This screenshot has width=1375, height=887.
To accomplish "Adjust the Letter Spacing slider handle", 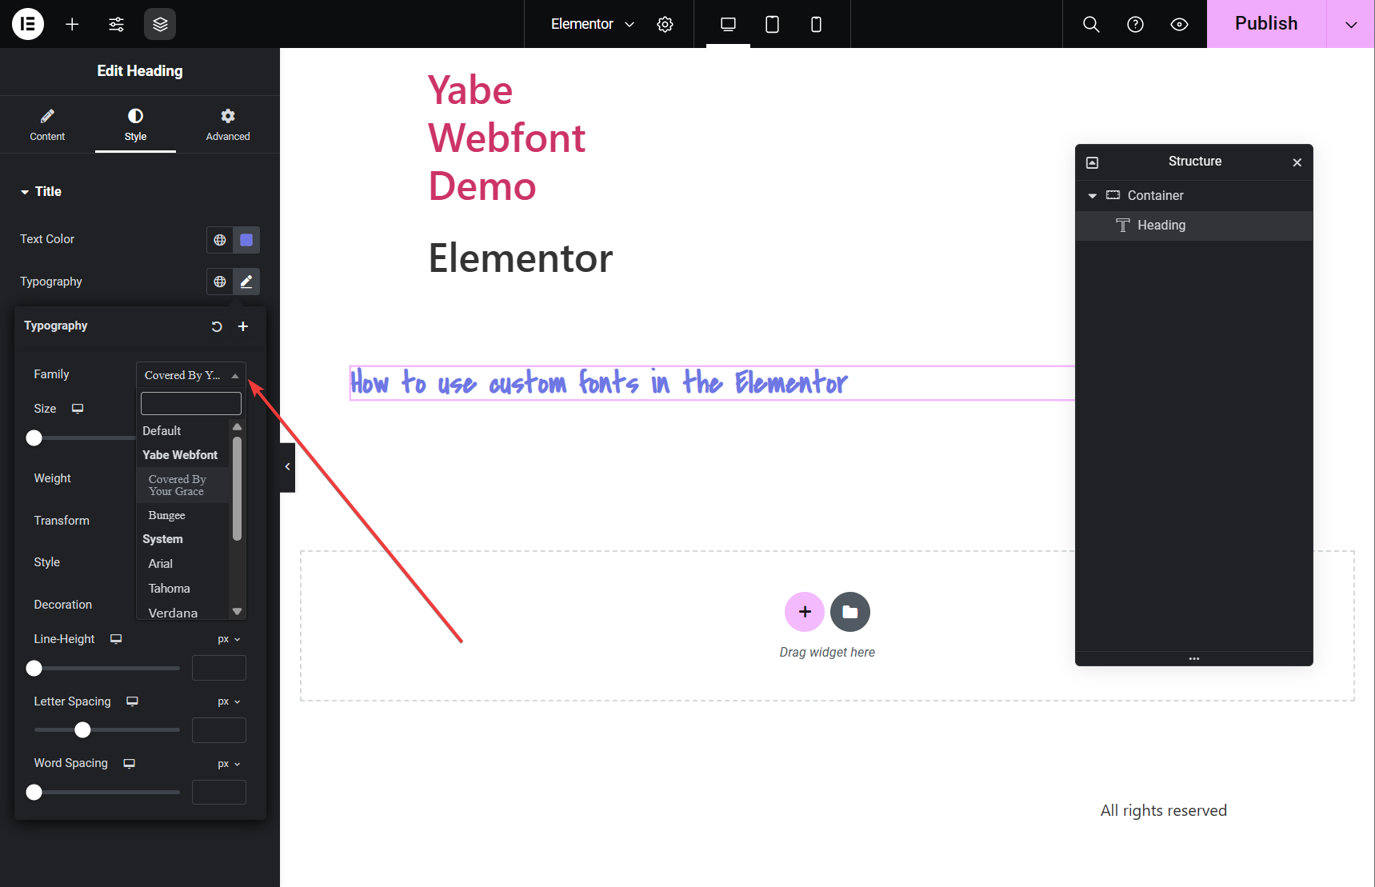I will pyautogui.click(x=82, y=730).
